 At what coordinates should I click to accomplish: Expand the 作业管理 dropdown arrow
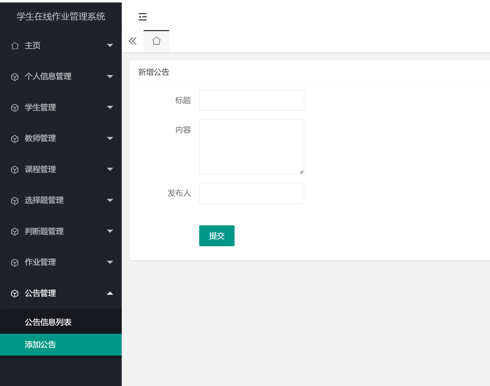pyautogui.click(x=110, y=262)
